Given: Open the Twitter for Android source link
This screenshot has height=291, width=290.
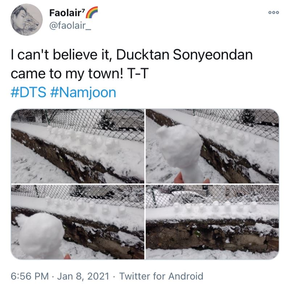Looking at the screenshot, I should 161,276.
